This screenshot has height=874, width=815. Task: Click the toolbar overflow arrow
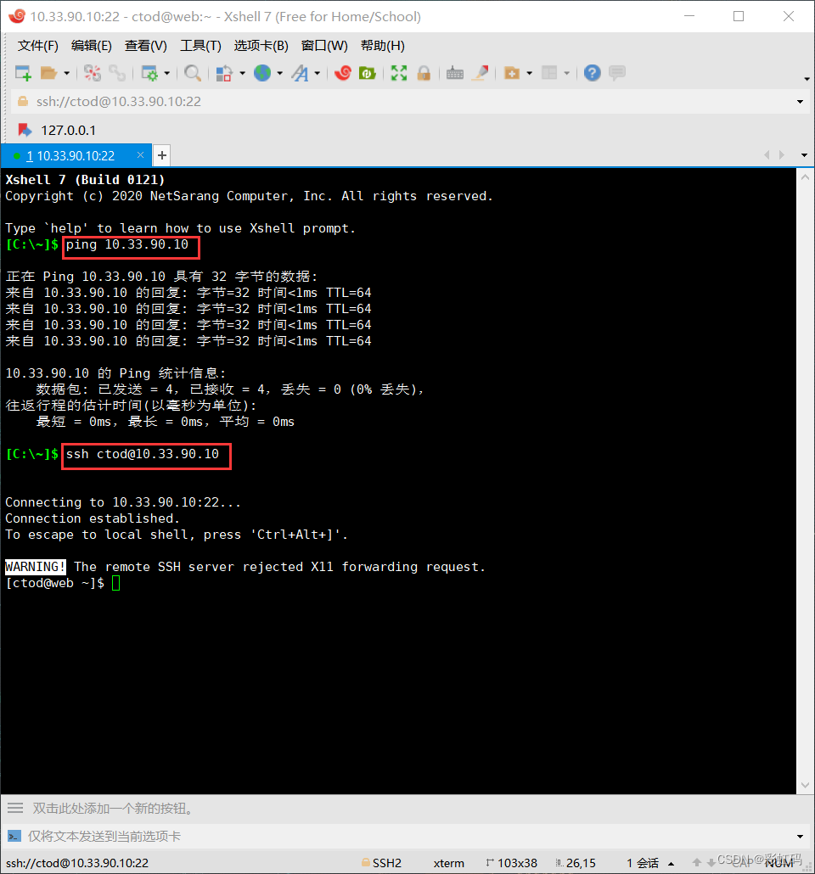click(807, 79)
